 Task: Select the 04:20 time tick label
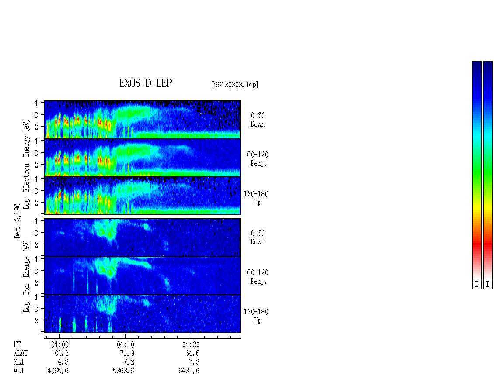click(x=191, y=344)
